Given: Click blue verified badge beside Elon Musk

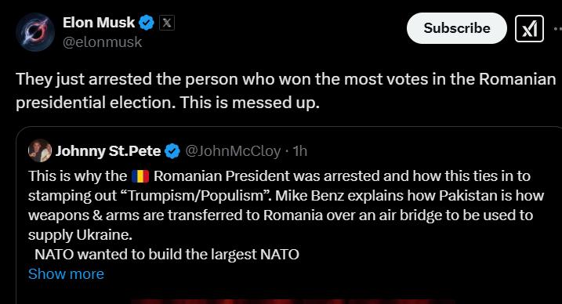Looking at the screenshot, I should pos(147,23).
